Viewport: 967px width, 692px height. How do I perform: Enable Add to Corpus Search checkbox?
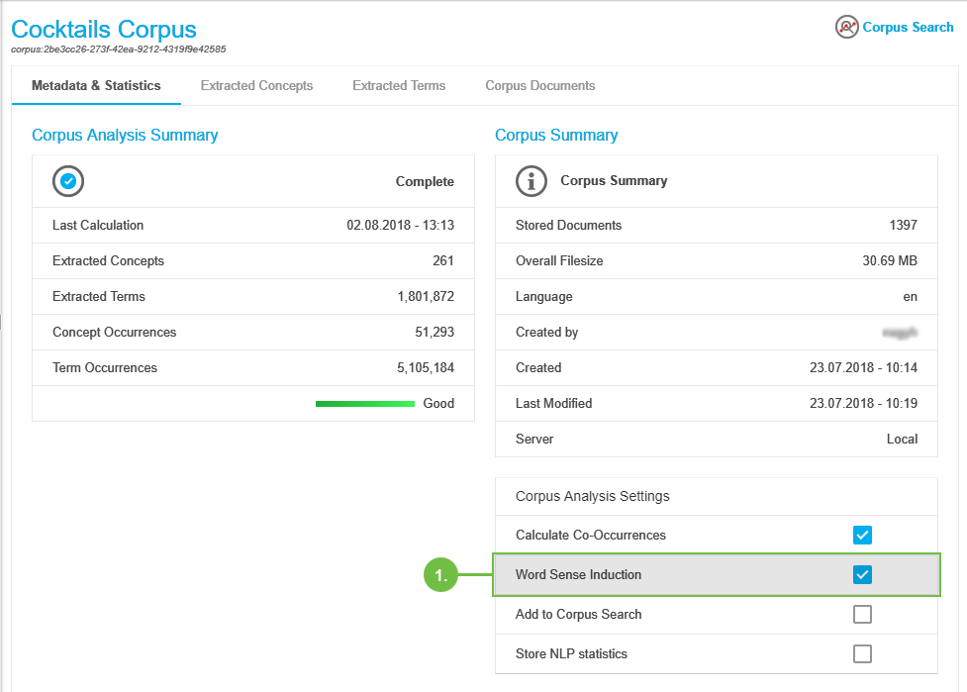click(862, 615)
